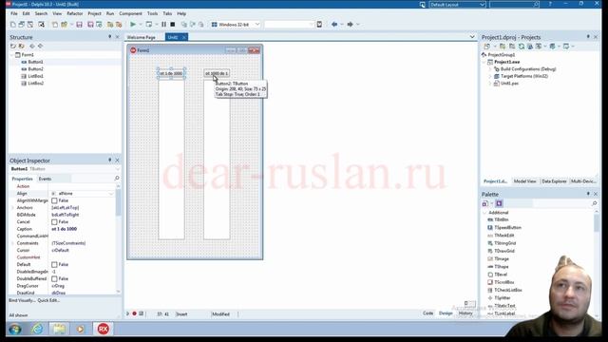Select ListBox1 in the Structure tree
608x342 pixels.
pos(35,76)
